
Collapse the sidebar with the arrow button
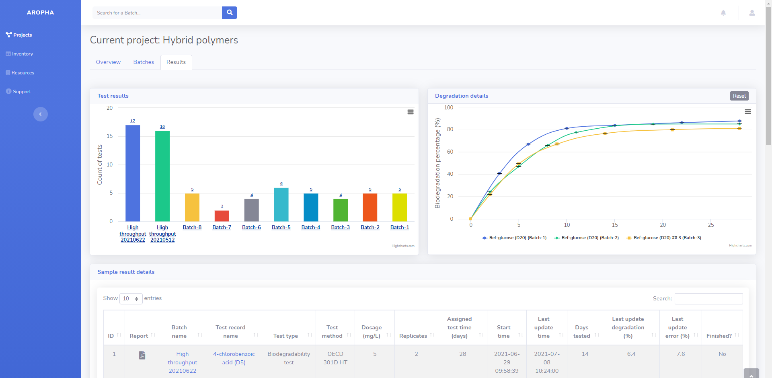click(x=41, y=114)
